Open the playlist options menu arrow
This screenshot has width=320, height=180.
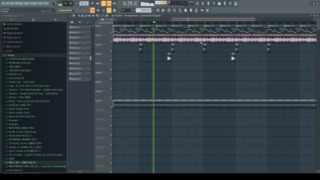[70, 15]
